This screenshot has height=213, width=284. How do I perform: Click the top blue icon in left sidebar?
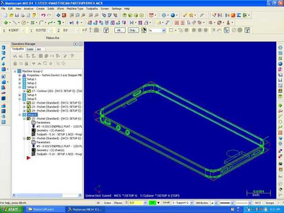(4, 48)
